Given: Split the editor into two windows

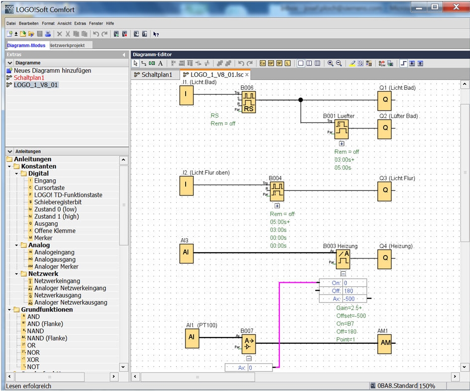Looking at the screenshot, I should point(309,63).
